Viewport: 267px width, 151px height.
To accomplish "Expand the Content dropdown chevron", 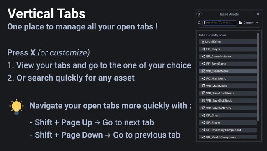I will pos(257,23).
